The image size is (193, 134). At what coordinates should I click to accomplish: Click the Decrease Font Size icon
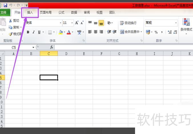82,23
